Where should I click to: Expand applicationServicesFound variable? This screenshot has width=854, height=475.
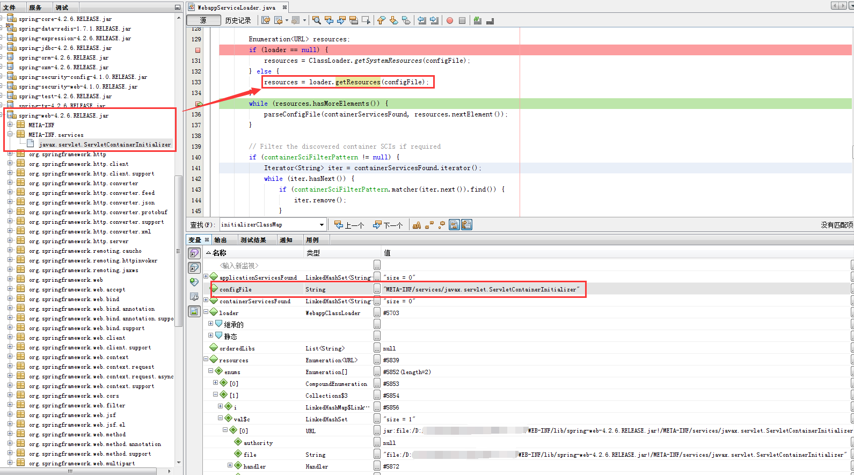[x=206, y=276]
